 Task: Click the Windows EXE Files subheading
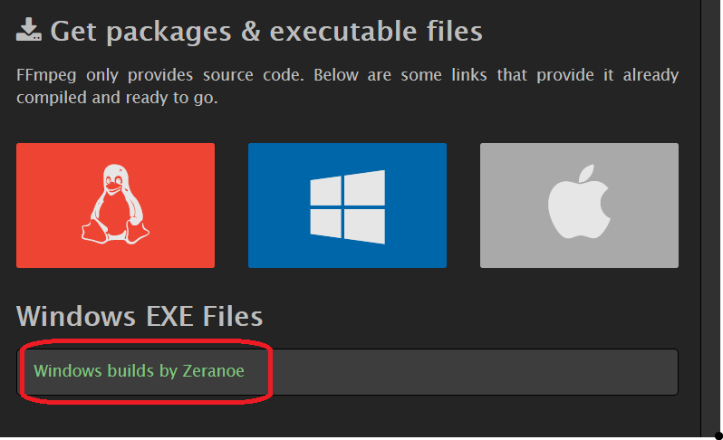(x=140, y=316)
